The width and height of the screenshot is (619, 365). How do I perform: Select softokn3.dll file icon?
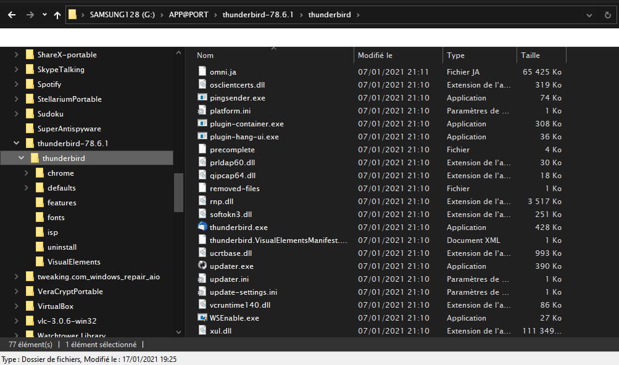pos(202,213)
